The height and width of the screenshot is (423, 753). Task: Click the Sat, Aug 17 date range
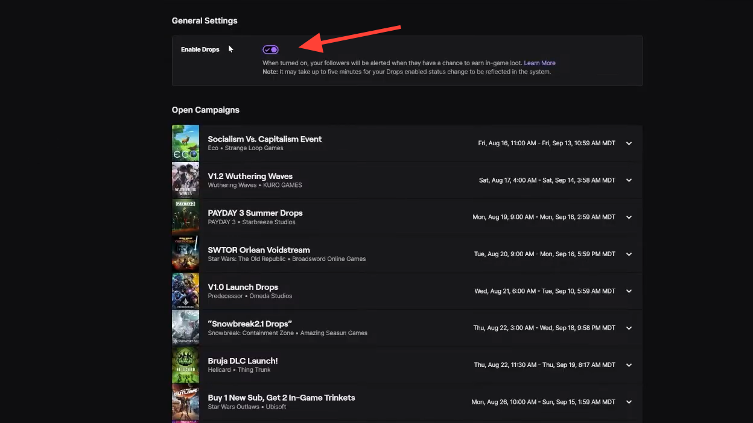tap(547, 180)
